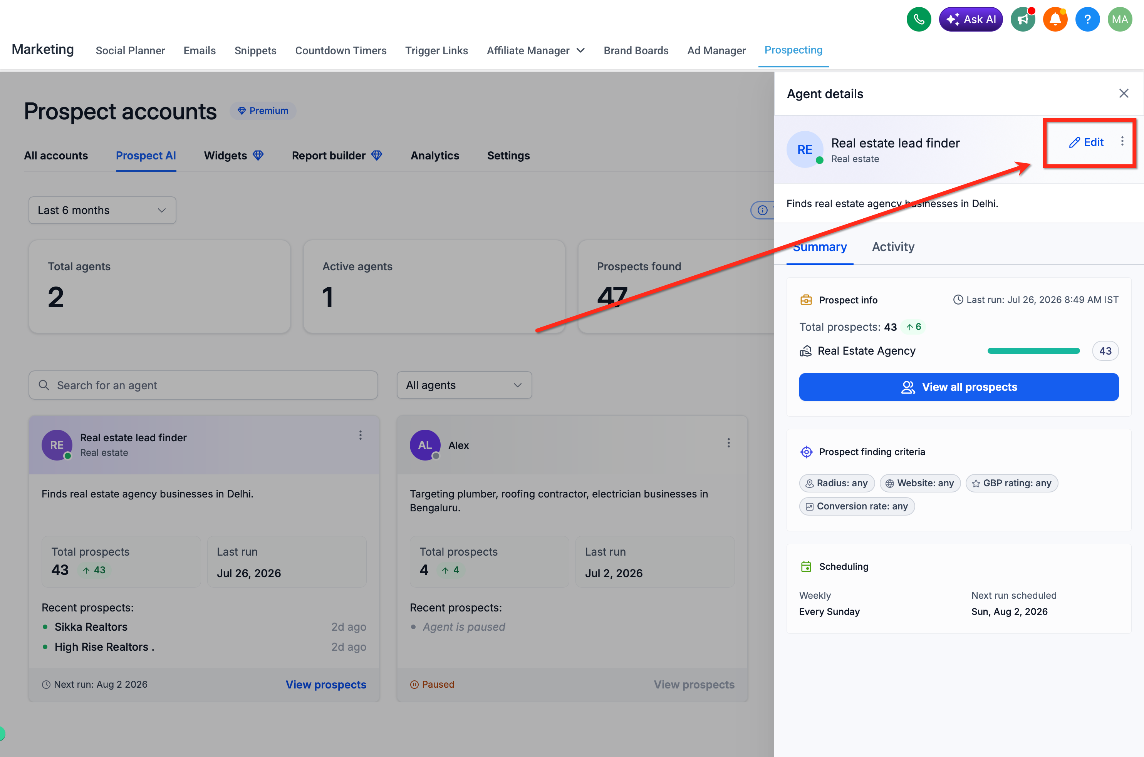Click the Paused status icon on Alex card
The height and width of the screenshot is (757, 1144).
(414, 685)
